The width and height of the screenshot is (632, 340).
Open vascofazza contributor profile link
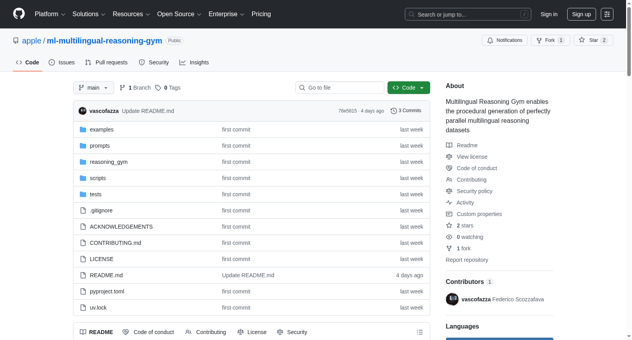[x=476, y=299]
